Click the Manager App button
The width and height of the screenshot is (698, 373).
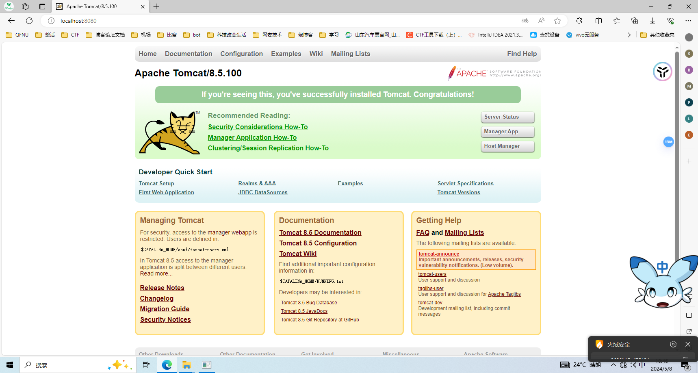pyautogui.click(x=507, y=132)
